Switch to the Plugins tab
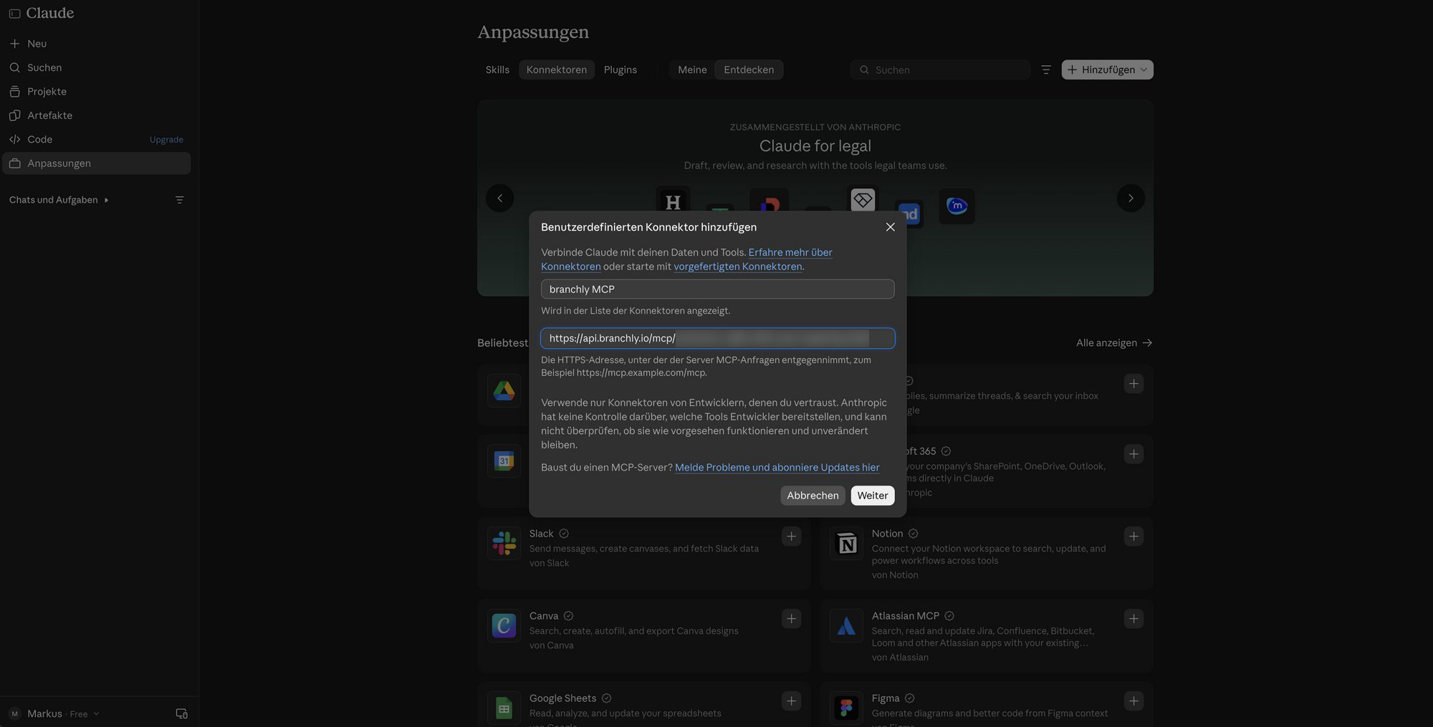Viewport: 1433px width, 727px height. click(620, 69)
